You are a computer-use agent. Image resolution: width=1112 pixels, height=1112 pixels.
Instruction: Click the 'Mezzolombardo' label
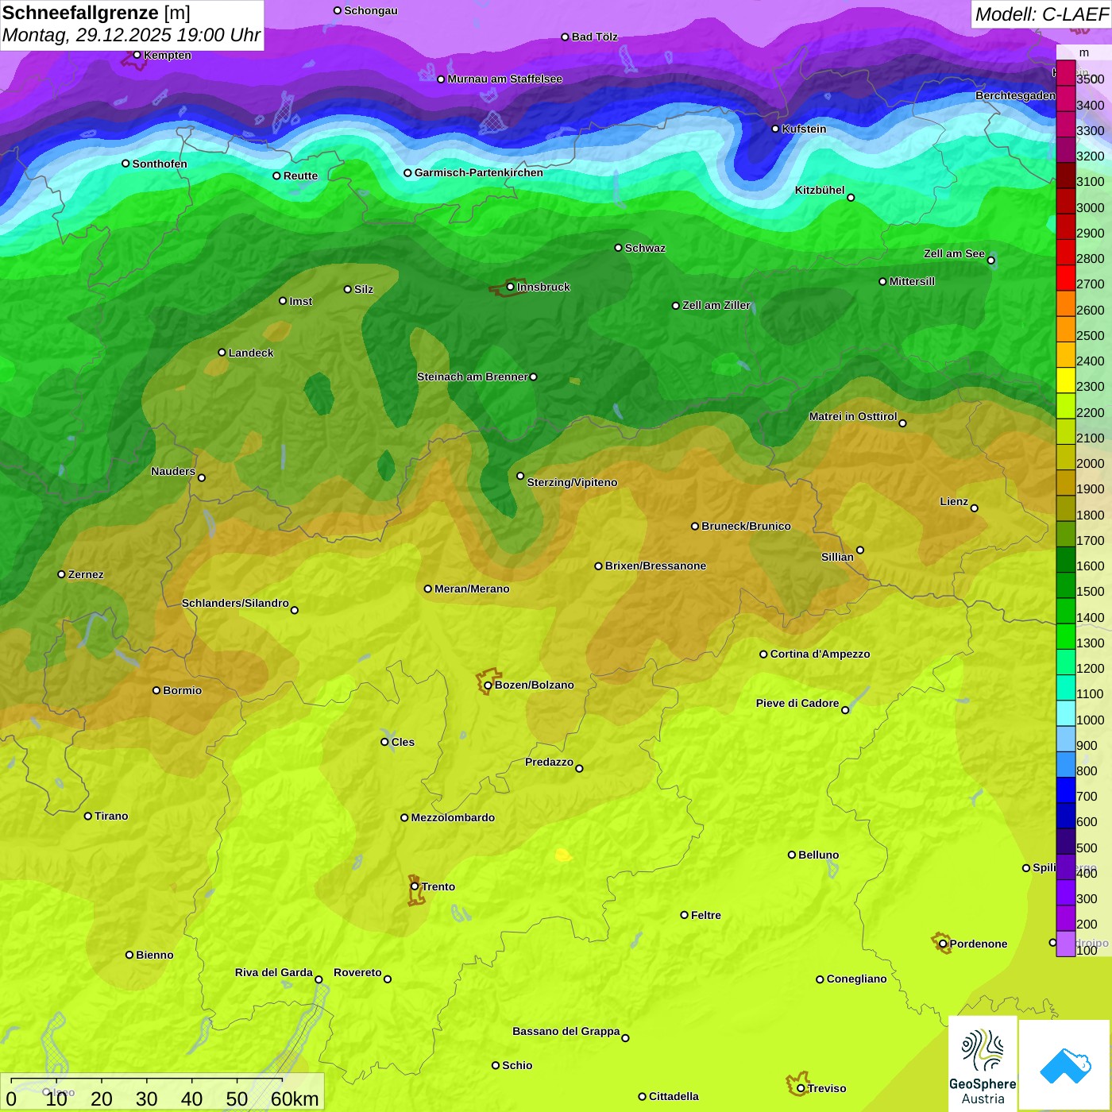pos(453,817)
